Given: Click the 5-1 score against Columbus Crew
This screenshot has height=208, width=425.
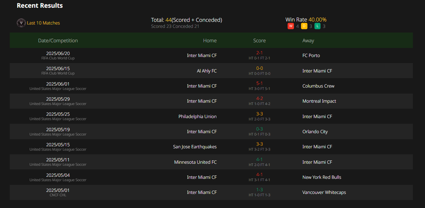Looking at the screenshot, I should 259,83.
